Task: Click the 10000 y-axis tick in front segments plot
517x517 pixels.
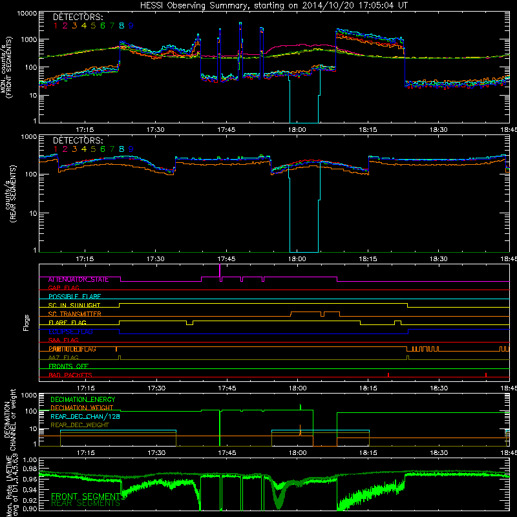Action: tap(27, 14)
